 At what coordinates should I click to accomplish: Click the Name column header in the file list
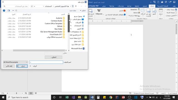(x=63, y=14)
